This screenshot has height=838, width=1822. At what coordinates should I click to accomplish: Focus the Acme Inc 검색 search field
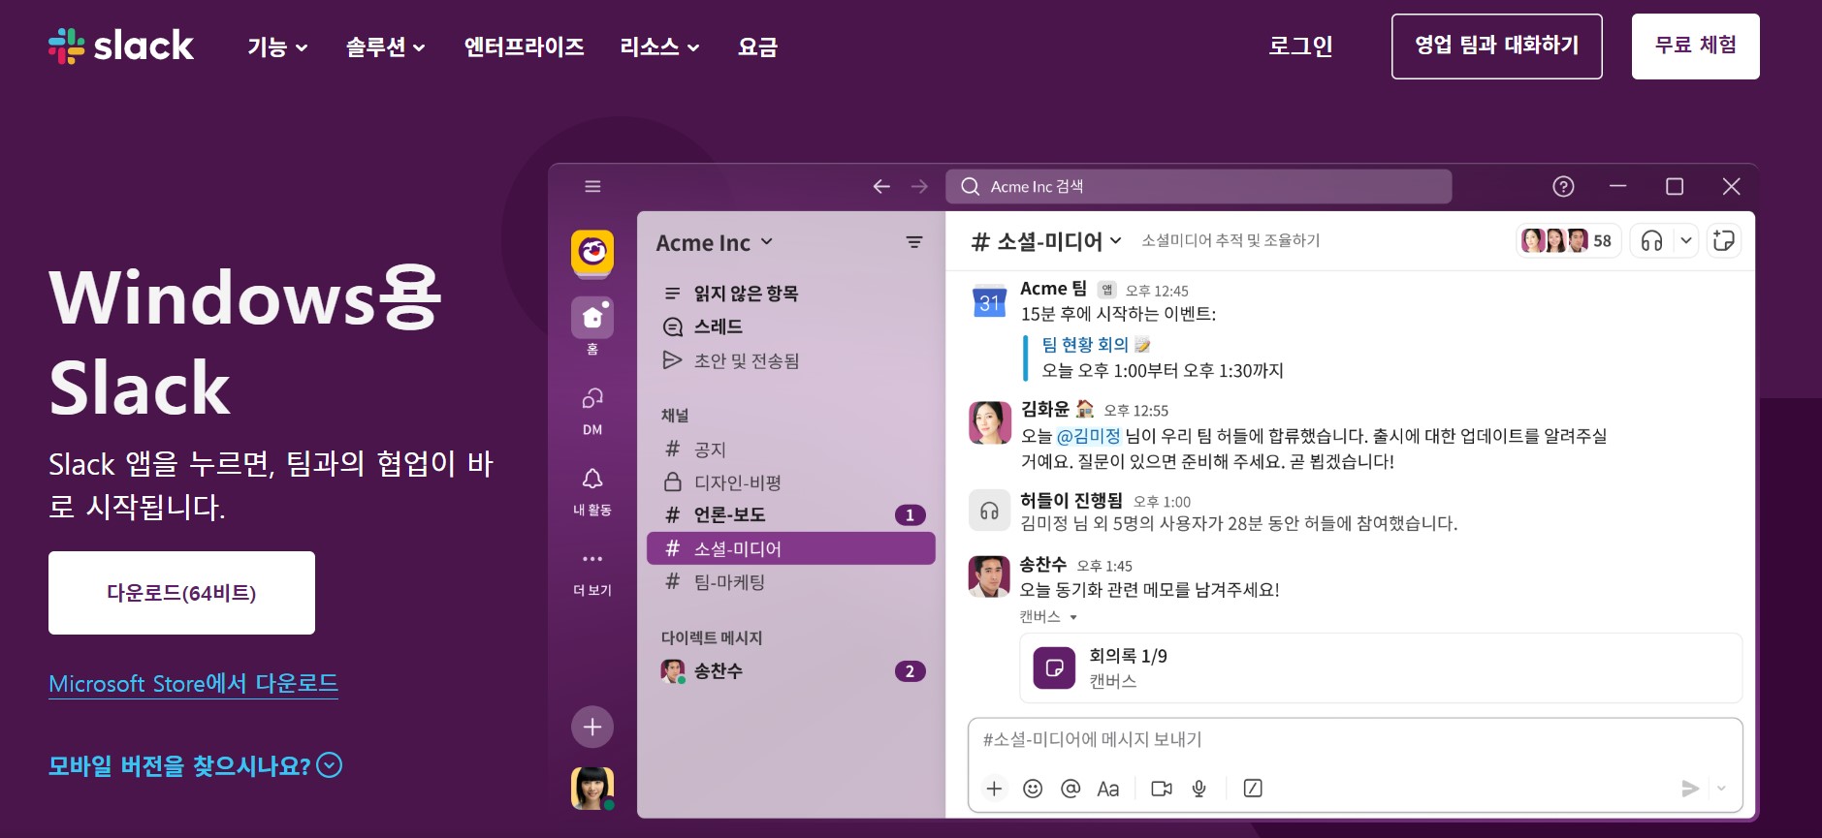click(x=1199, y=186)
